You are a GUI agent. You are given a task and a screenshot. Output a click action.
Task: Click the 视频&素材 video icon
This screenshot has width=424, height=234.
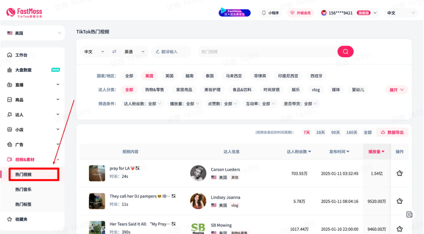[x=9, y=159]
